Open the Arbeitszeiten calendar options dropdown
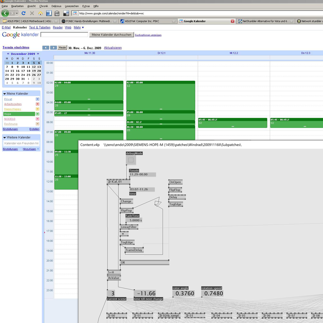This screenshot has height=323, width=323. tap(37, 104)
